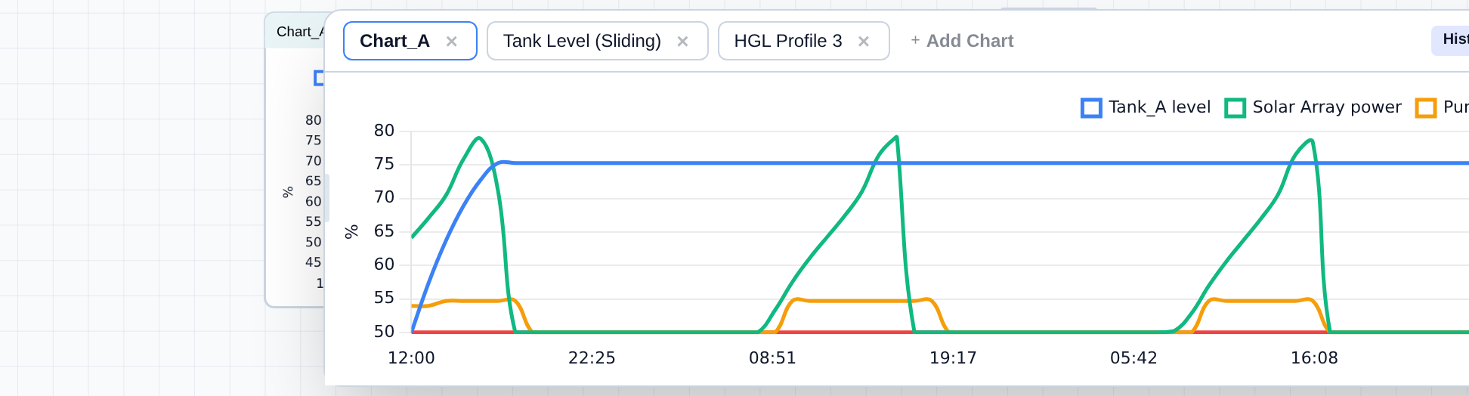1469x396 pixels.
Task: Click the 19:17 time axis label
Action: point(953,358)
